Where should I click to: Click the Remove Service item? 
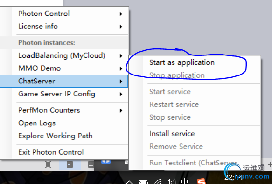195,147
